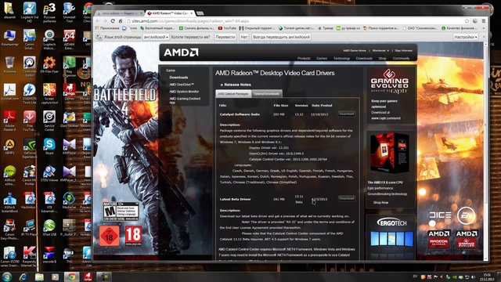Open Windows Media Player on the taskbar

point(55,277)
